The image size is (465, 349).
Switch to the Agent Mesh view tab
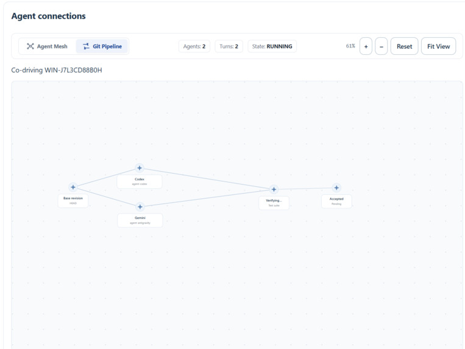point(48,46)
